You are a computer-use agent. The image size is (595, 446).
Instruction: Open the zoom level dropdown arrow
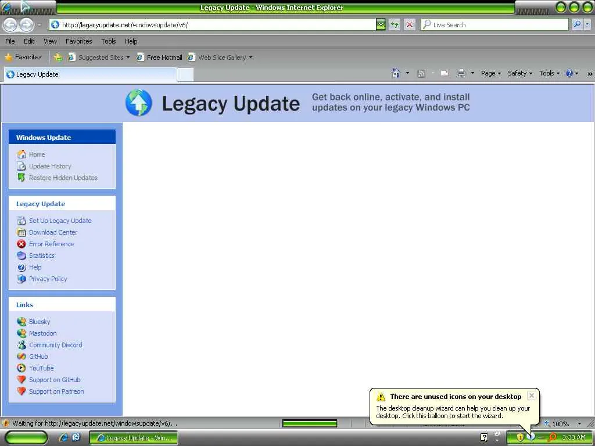pos(579,423)
